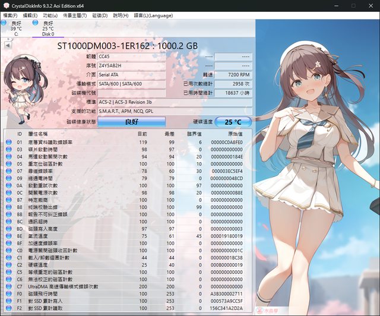Select the C: drive tab

click(16, 29)
